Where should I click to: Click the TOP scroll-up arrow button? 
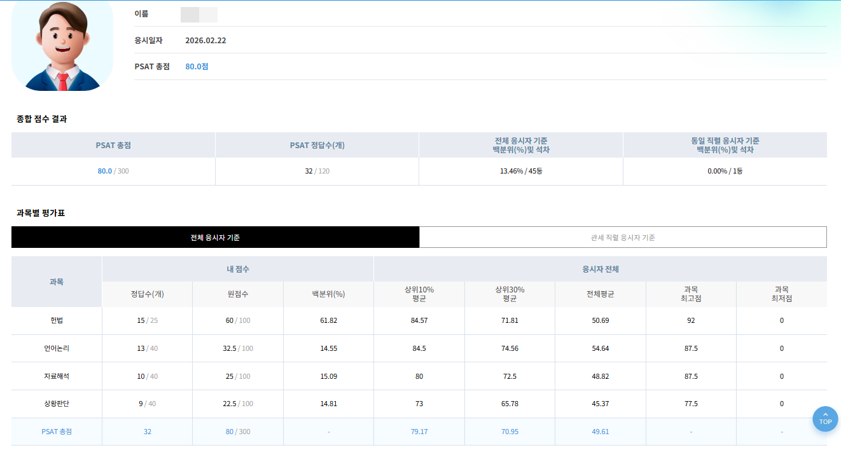[825, 419]
